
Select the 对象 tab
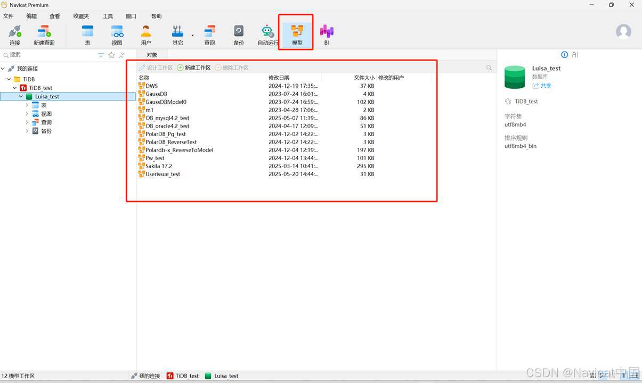152,55
